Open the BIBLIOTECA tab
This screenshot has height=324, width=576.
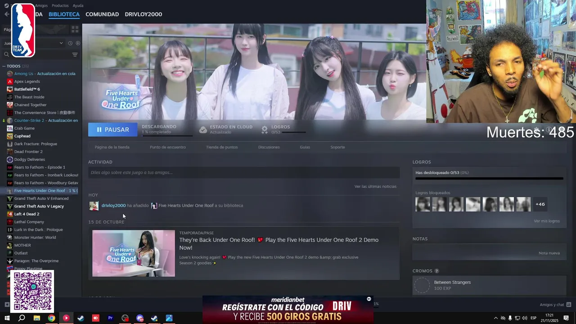pos(64,14)
